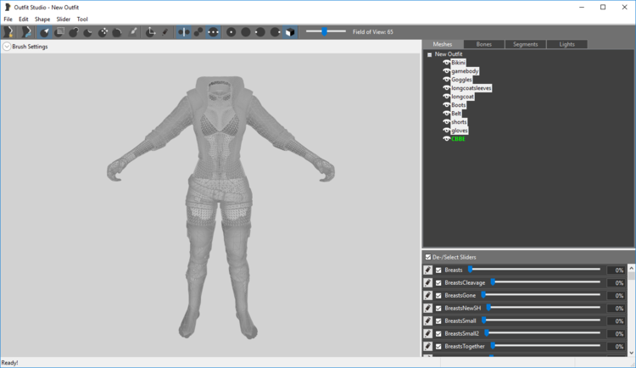Viewport: 636px width, 368px height.
Task: Open the Shape menu
Action: click(42, 19)
